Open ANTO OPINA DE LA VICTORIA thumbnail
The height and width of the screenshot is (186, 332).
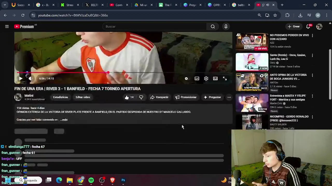252,82
